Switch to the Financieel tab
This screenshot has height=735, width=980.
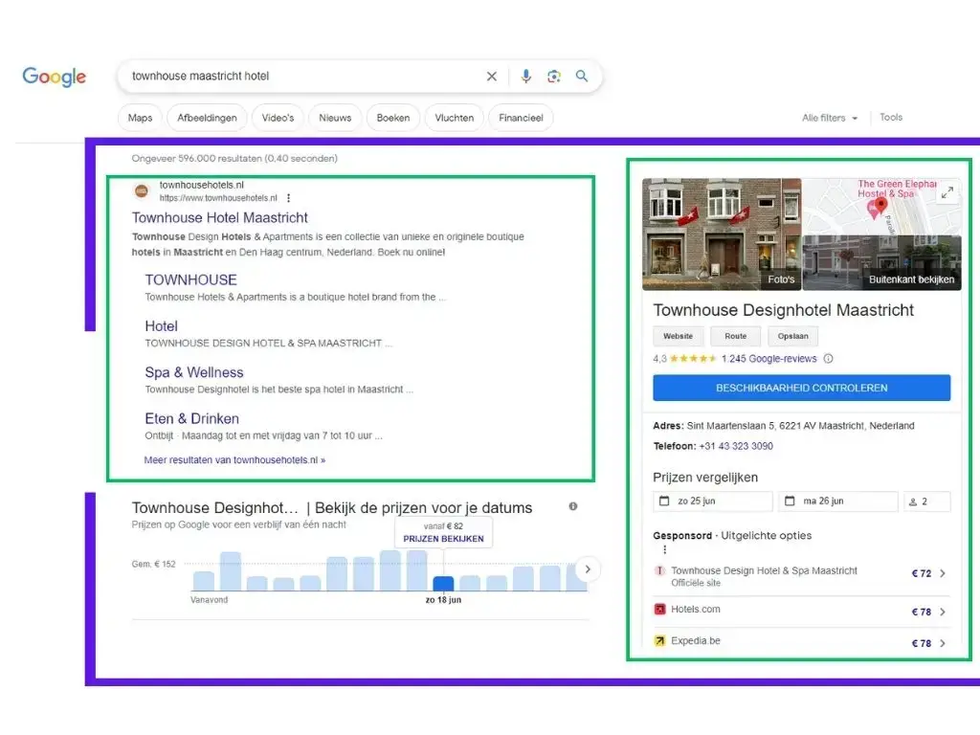pyautogui.click(x=521, y=118)
